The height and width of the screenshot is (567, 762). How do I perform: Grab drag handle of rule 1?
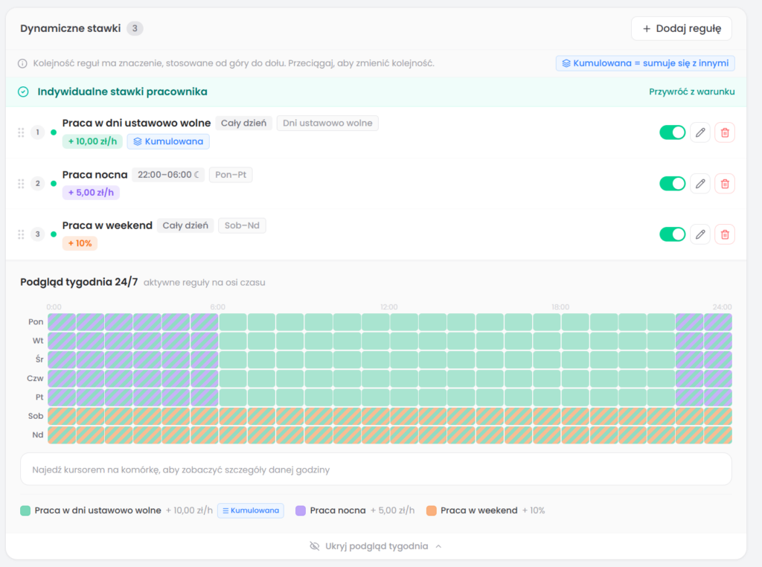[x=21, y=132]
